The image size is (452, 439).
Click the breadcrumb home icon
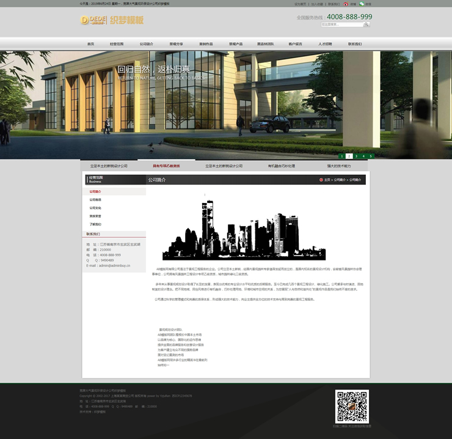pos(321,180)
